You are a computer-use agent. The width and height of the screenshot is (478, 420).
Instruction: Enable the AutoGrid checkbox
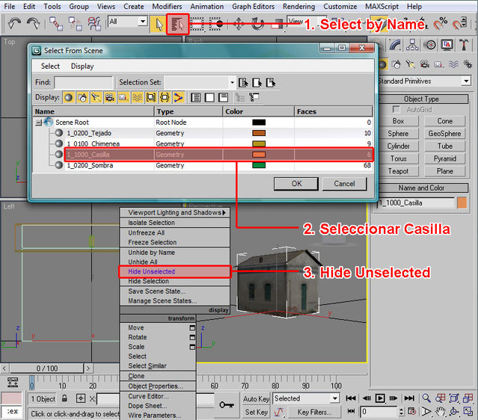(x=396, y=109)
